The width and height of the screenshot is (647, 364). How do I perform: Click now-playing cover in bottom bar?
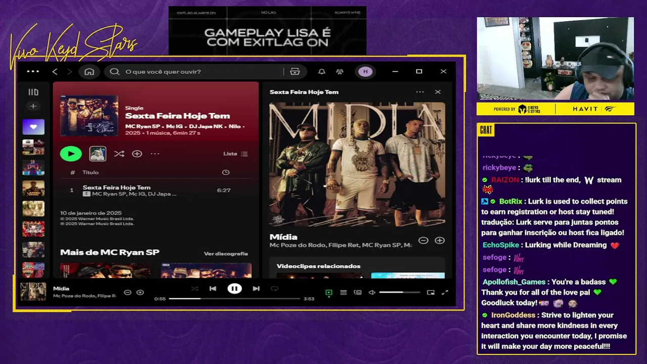(x=33, y=292)
